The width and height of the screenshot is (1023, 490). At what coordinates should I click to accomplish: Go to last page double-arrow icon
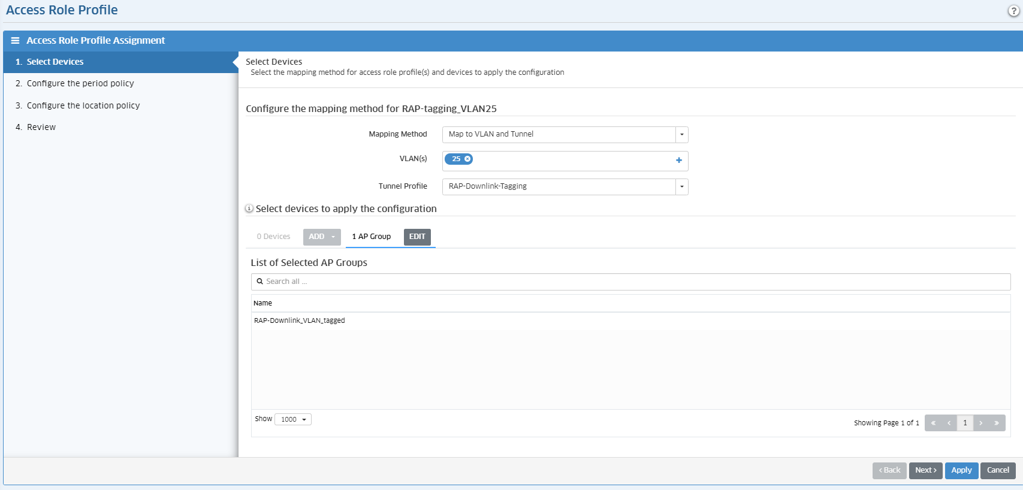[997, 423]
